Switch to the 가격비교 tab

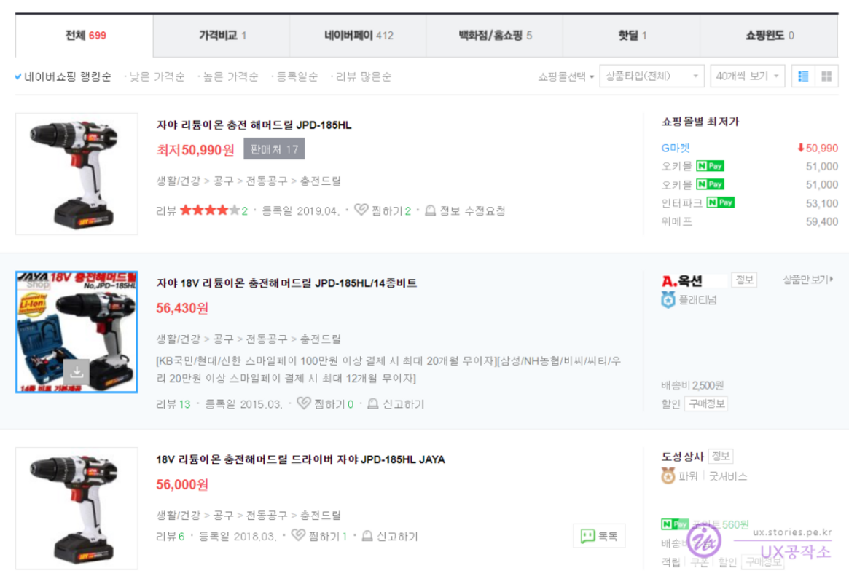click(x=222, y=35)
